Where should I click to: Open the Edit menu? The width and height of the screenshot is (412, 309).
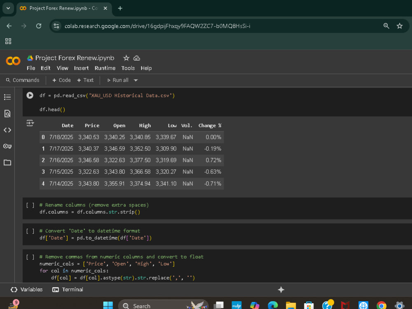coord(45,68)
